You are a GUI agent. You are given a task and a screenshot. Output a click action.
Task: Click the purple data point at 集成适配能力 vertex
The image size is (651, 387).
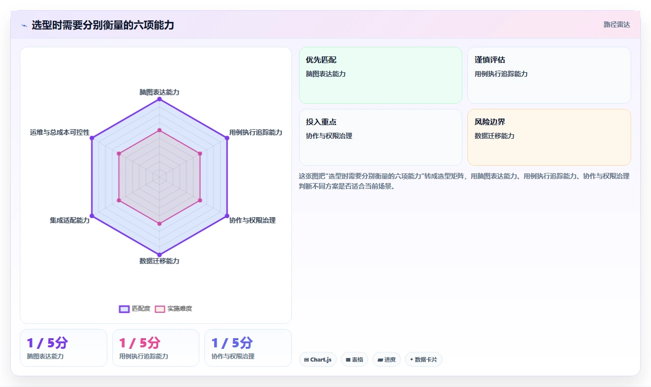tap(92, 216)
